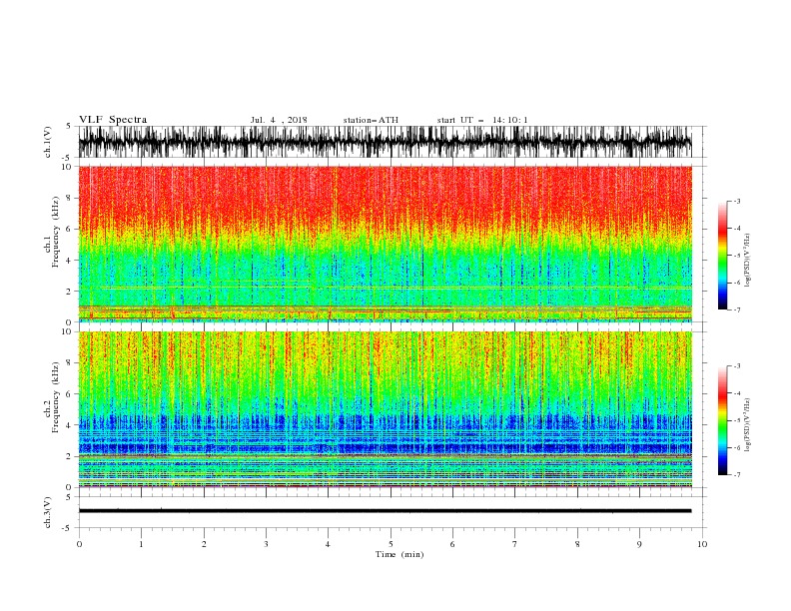Click time axis tick label "4"
791x611 pixels.
[x=328, y=544]
